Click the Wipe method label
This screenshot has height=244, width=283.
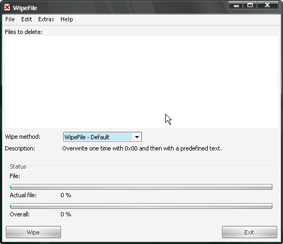(x=23, y=137)
